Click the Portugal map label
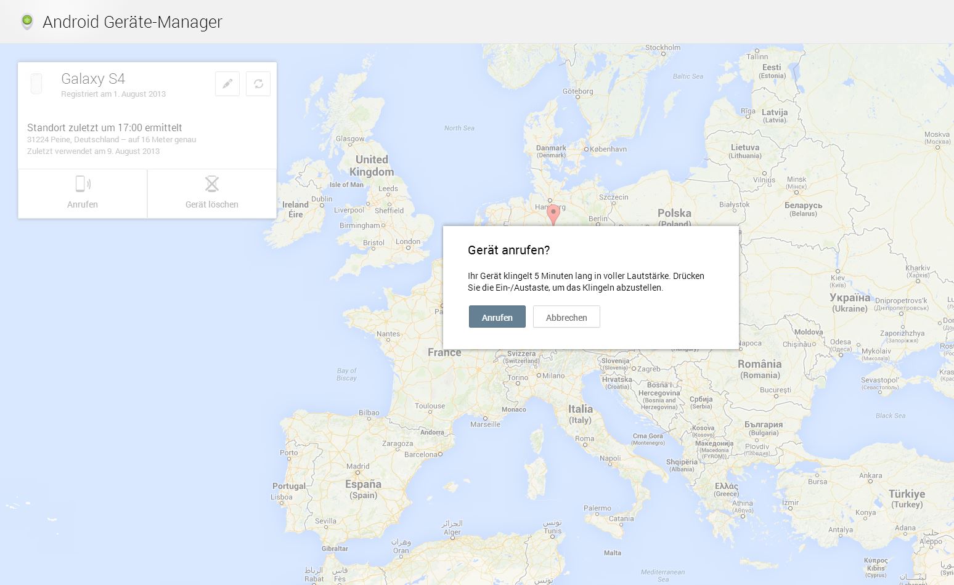 pyautogui.click(x=289, y=486)
